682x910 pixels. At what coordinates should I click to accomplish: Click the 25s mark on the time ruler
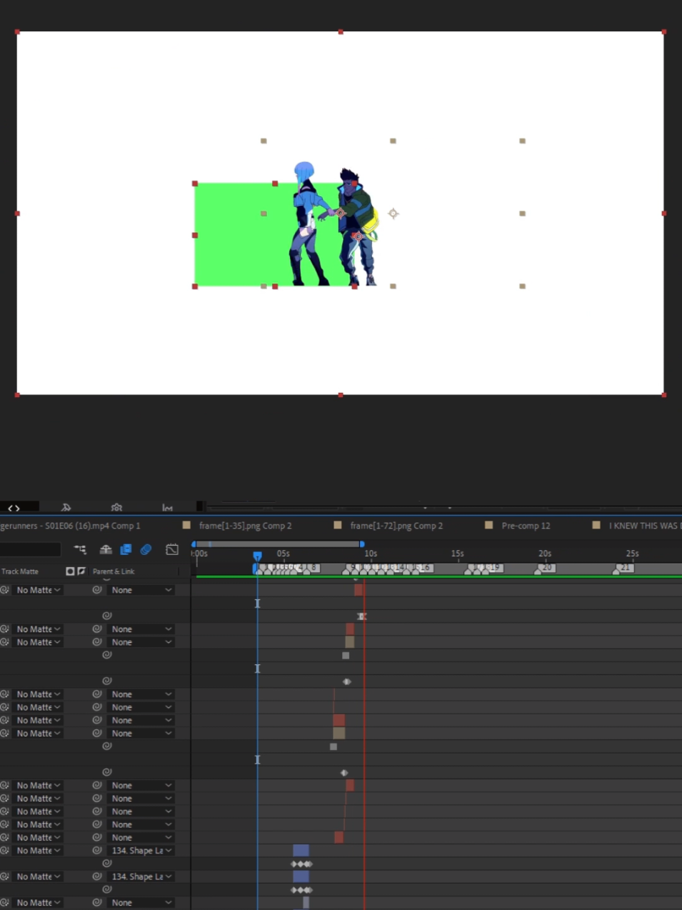tap(632, 554)
